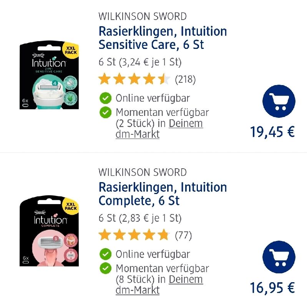Add Intuition Sensitive Care to cart
Image resolution: width=307 pixels, height=308 pixels.
279,101
